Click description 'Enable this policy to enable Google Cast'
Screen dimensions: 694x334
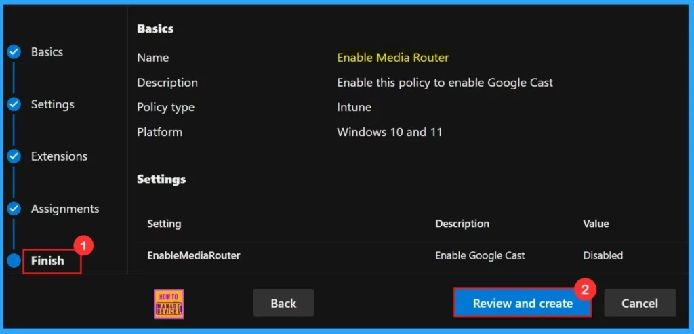pos(445,83)
